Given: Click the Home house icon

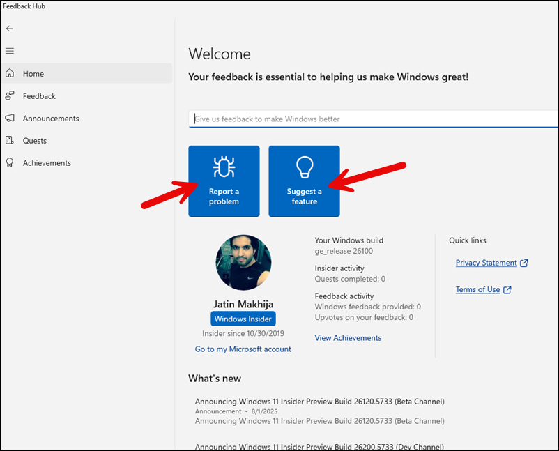Looking at the screenshot, I should click(10, 73).
